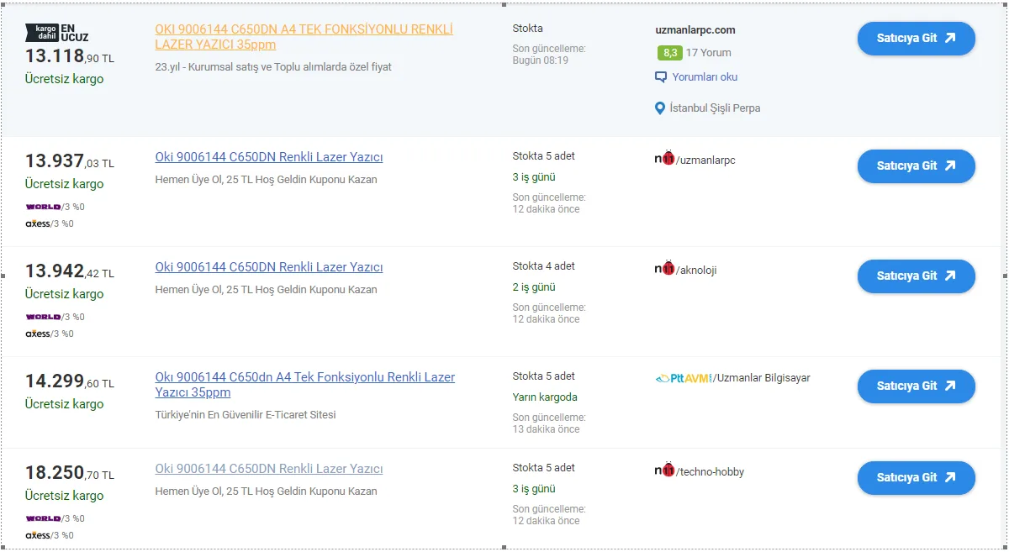
Task: Click the Bugün 08:19 update time
Action: pos(541,60)
